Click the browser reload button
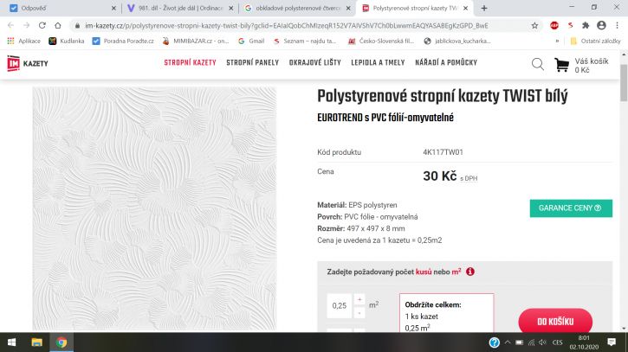 coord(42,26)
